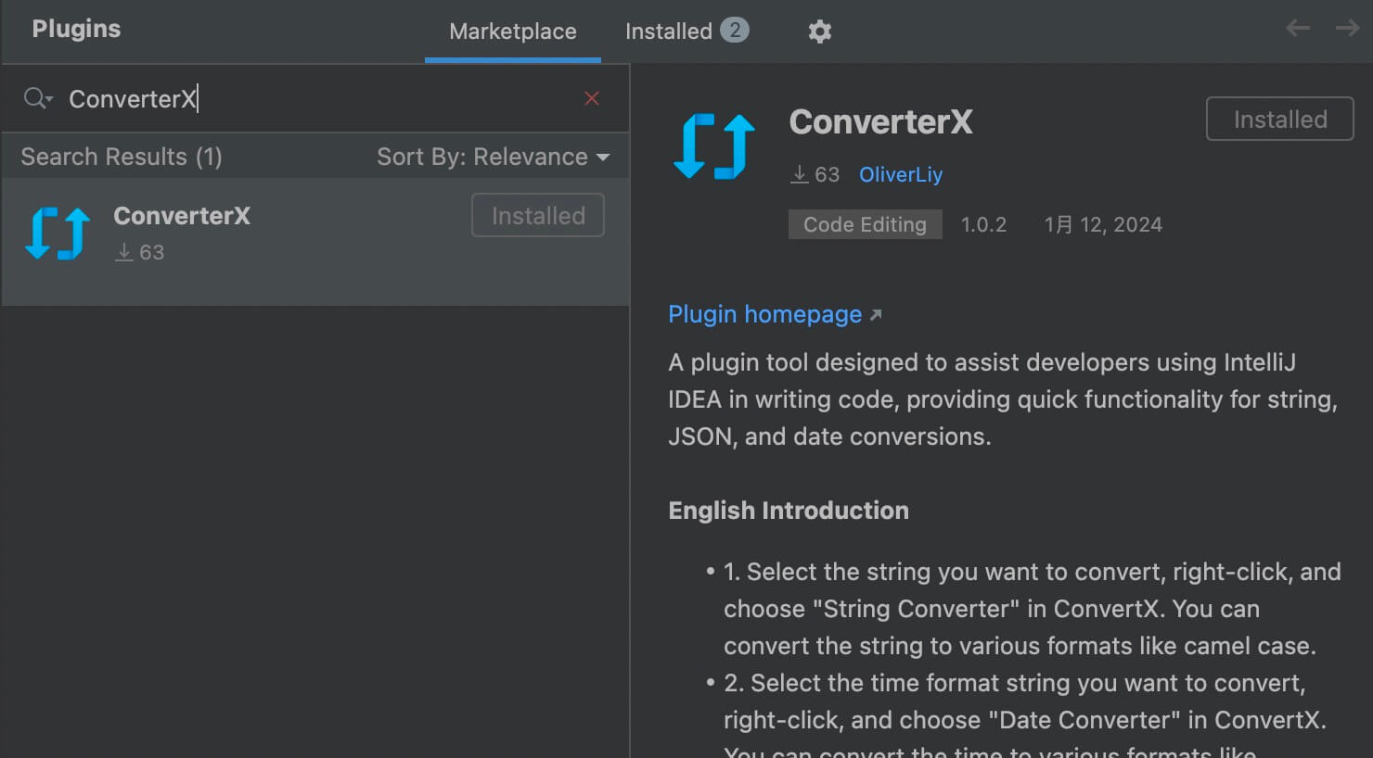
Task: Click the ConverterX icon in the detail pane
Action: click(712, 145)
